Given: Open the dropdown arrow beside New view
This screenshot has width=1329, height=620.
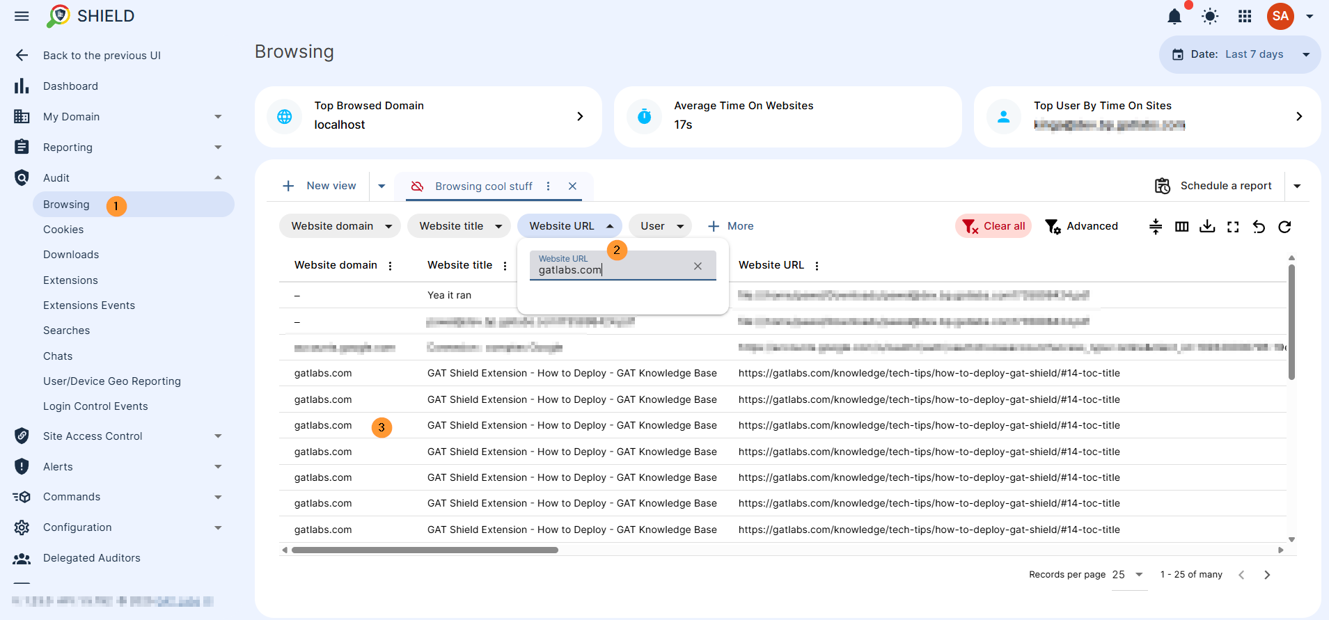Looking at the screenshot, I should coord(382,186).
